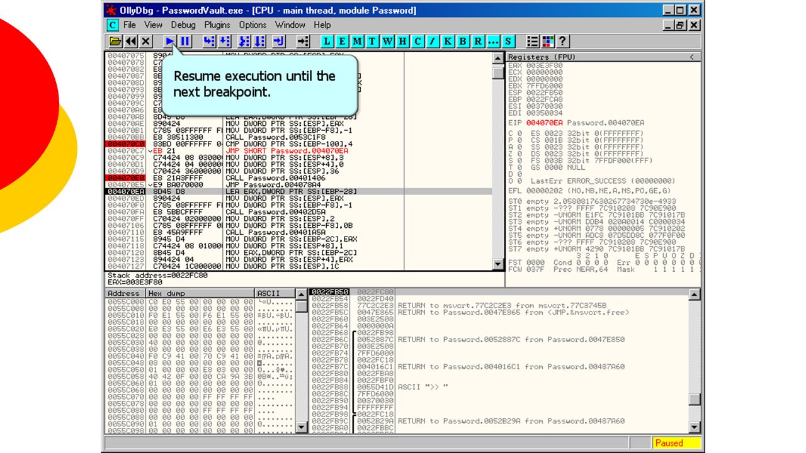
Task: Open the Help menu
Action: (x=322, y=25)
